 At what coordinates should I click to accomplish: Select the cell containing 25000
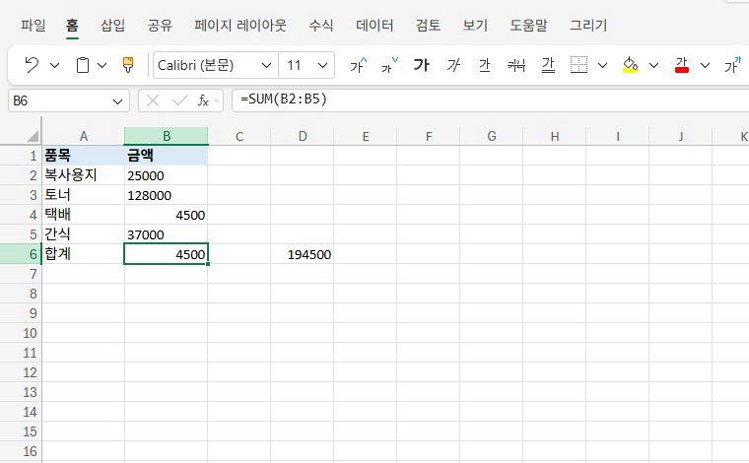[x=167, y=175]
